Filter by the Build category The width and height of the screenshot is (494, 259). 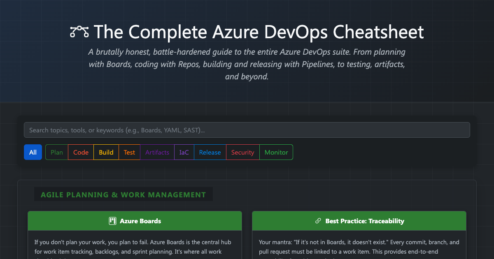[x=106, y=152]
